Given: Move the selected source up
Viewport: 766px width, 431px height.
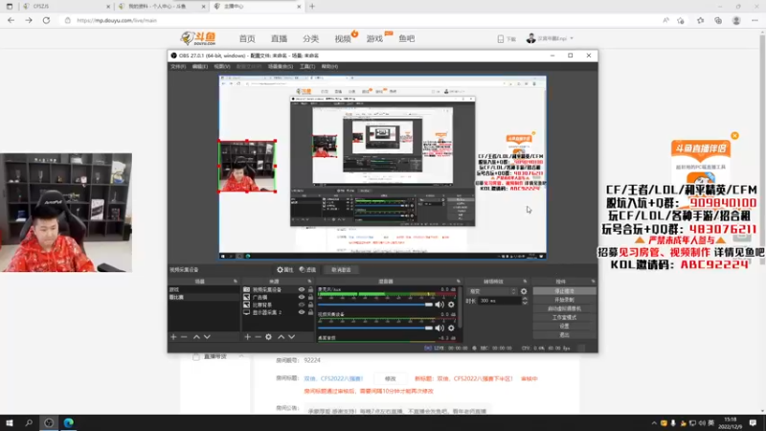Looking at the screenshot, I should [281, 337].
